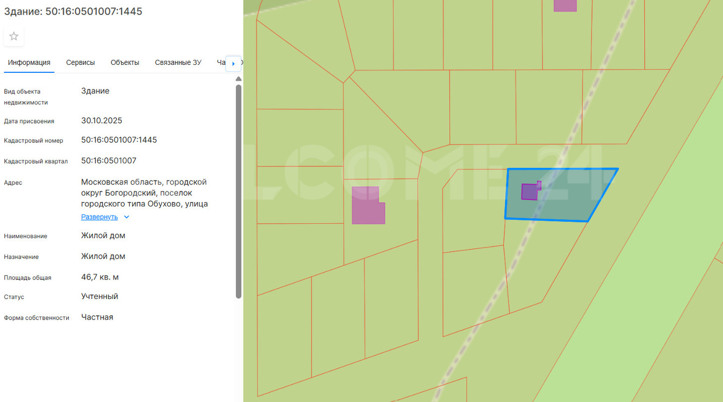Click the Здание title heading
The image size is (723, 402).
(73, 12)
